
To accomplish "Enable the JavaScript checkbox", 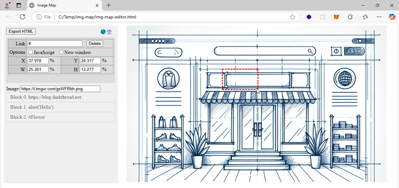I will pos(31,52).
